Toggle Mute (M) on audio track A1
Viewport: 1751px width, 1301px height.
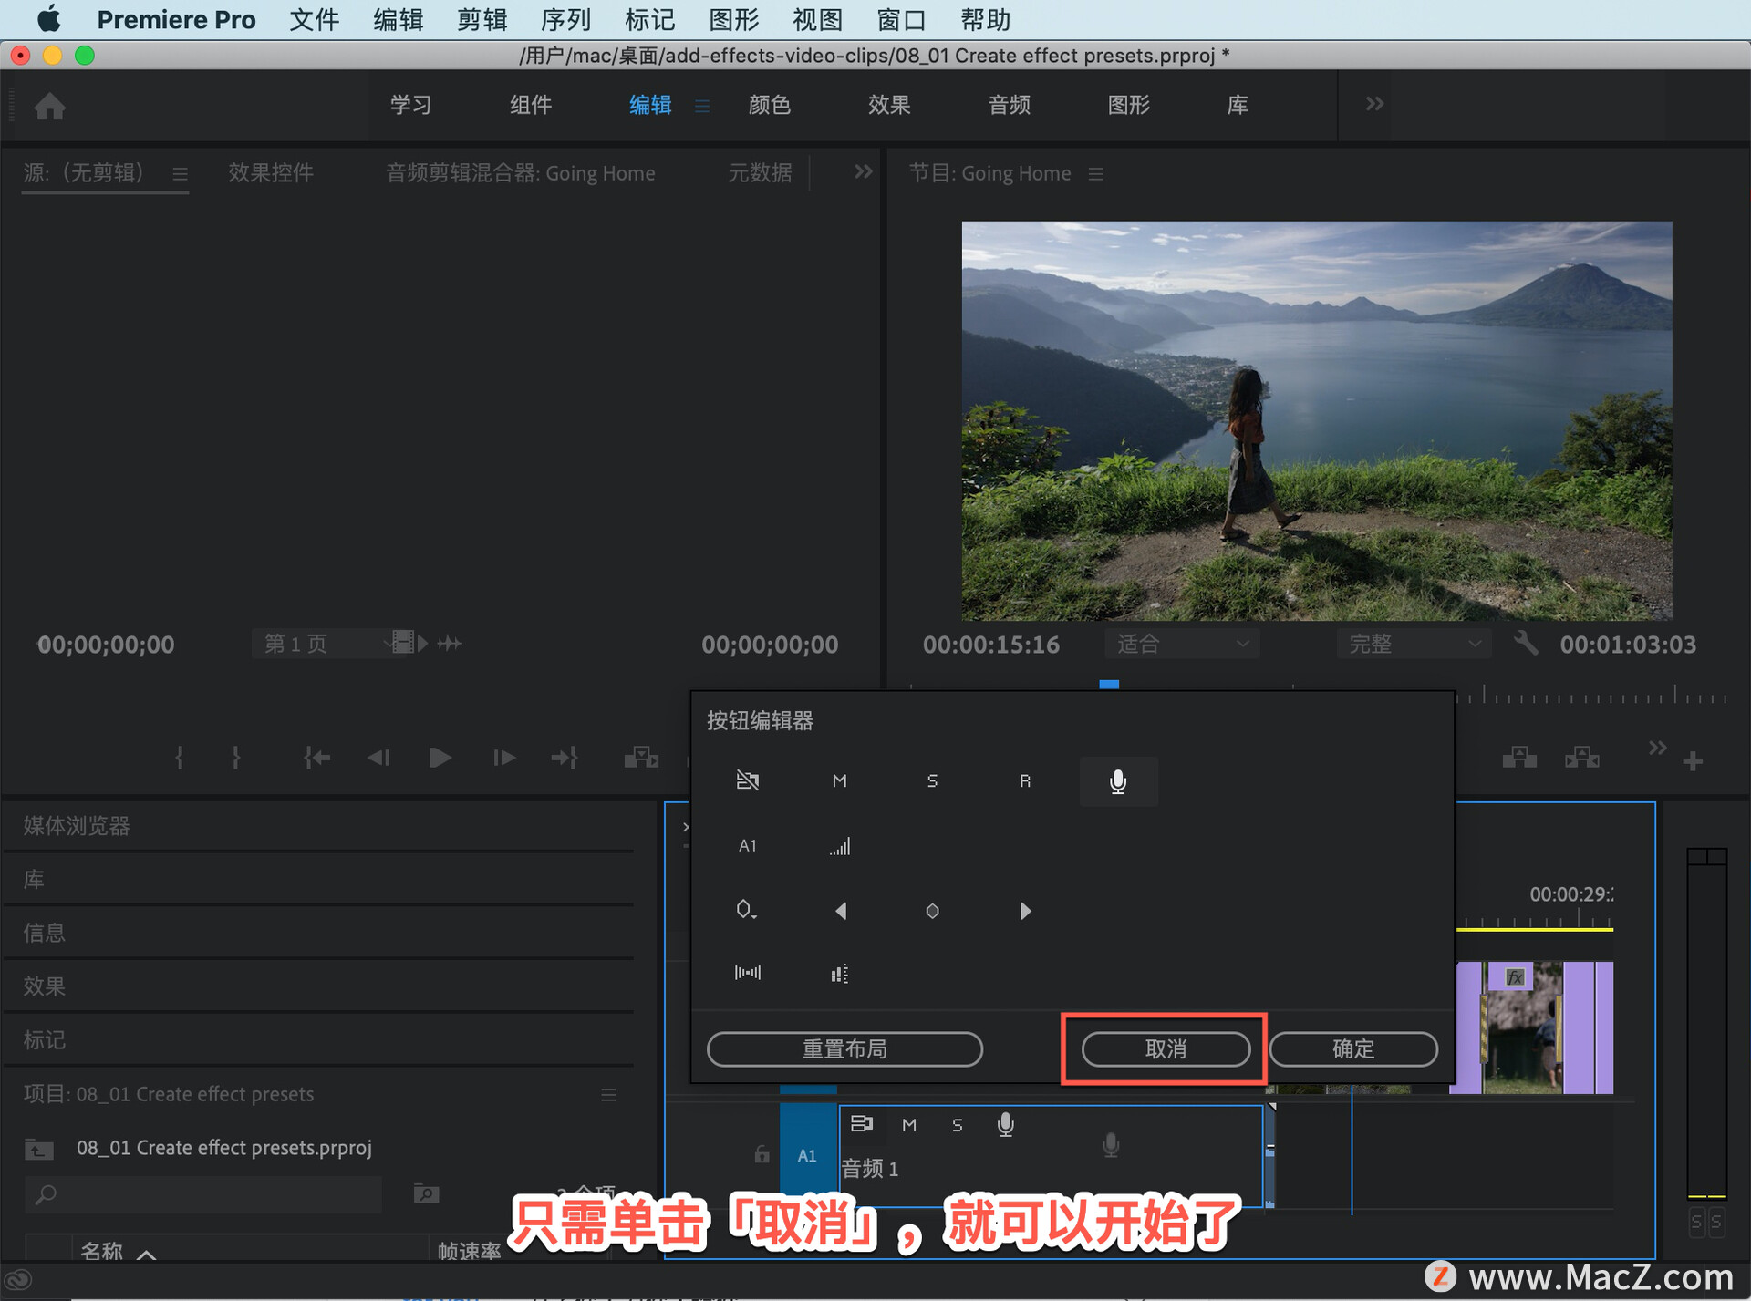pos(908,1125)
